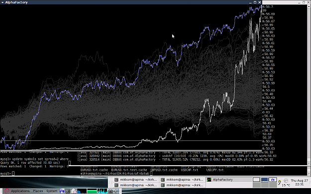The height and width of the screenshot is (194, 311).
Task: Open the Applications menu
Action: click(x=20, y=191)
